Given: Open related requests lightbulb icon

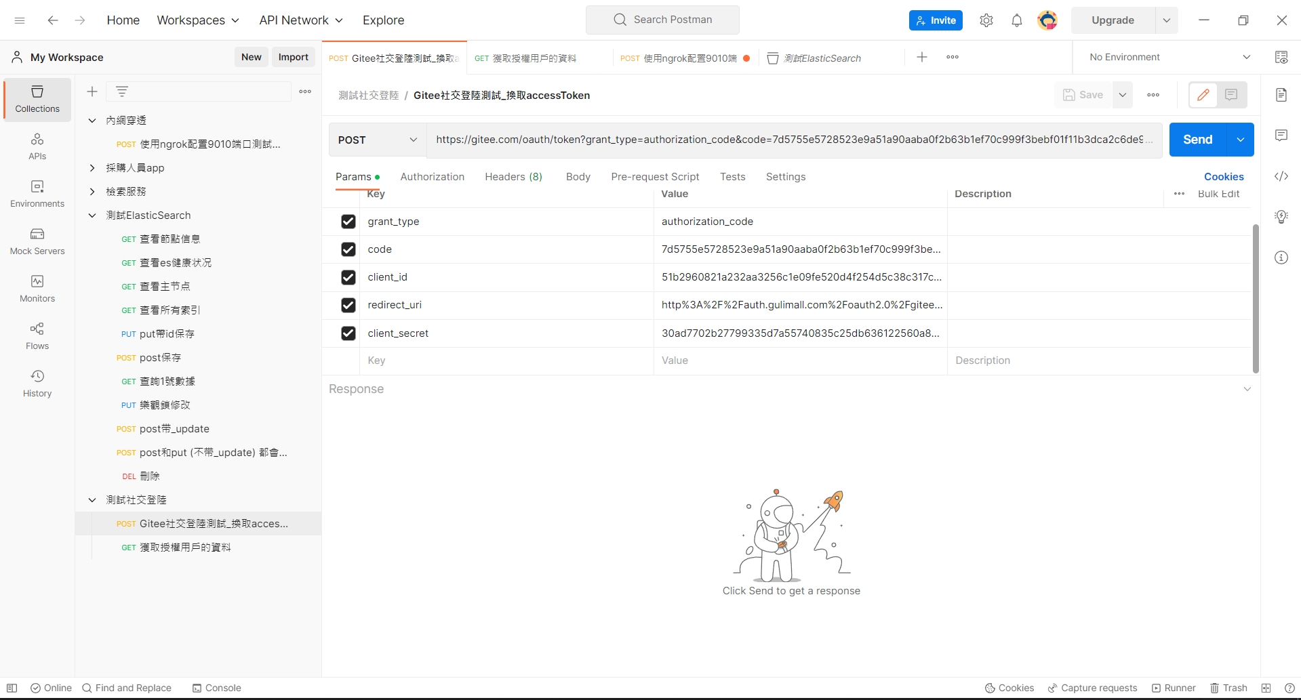Looking at the screenshot, I should coord(1281,217).
